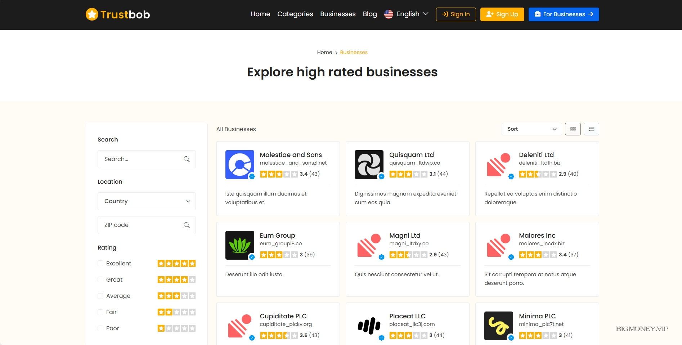Open the English language dropdown

click(407, 14)
